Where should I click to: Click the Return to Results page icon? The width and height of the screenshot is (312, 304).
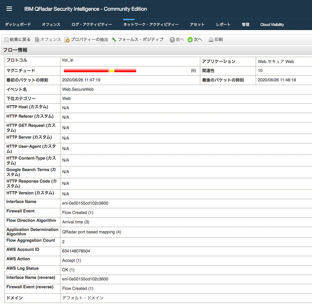click(7, 40)
